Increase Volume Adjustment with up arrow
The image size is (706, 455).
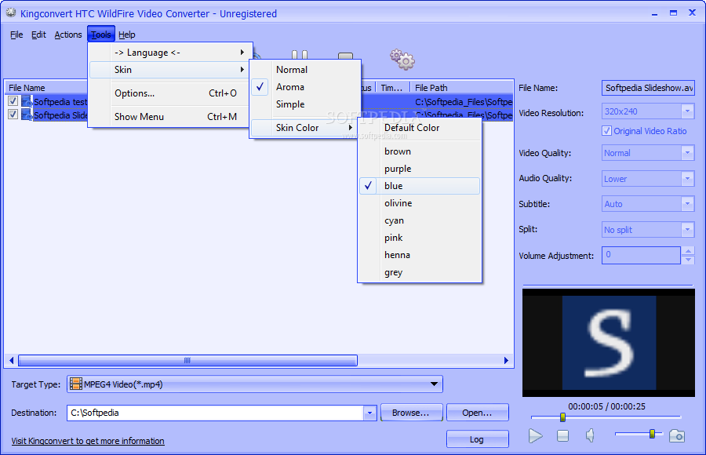point(687,250)
